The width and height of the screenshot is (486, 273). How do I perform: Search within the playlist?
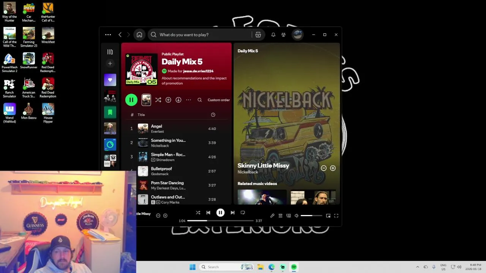pos(200,100)
